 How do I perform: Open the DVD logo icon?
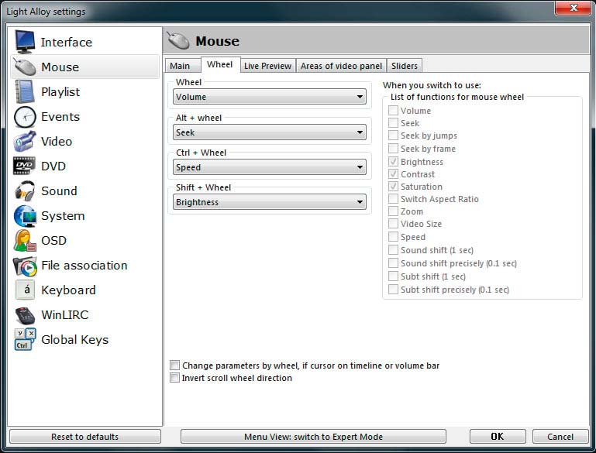(x=24, y=166)
